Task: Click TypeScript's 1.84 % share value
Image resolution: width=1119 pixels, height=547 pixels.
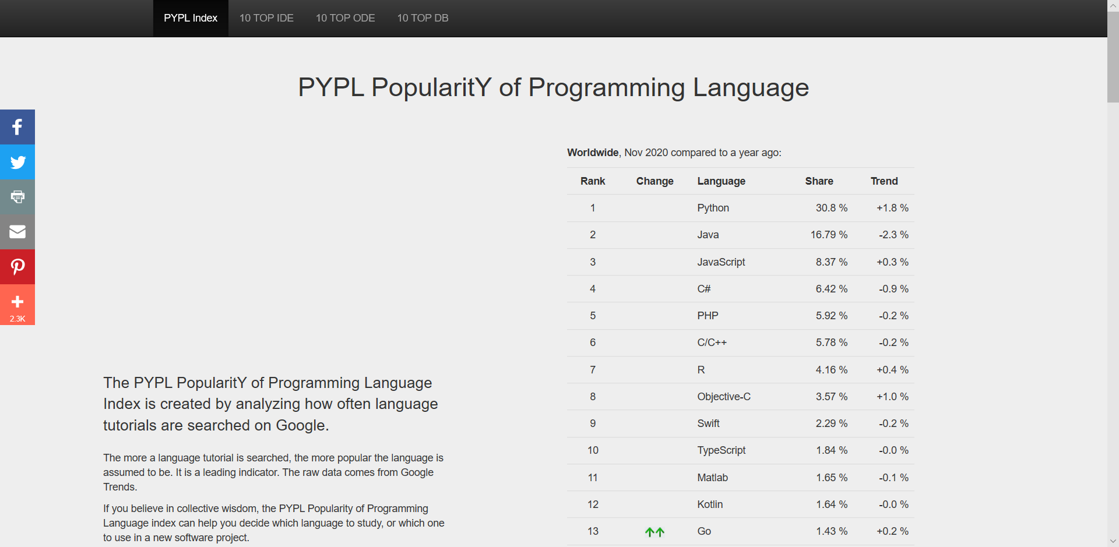Action: 831,450
